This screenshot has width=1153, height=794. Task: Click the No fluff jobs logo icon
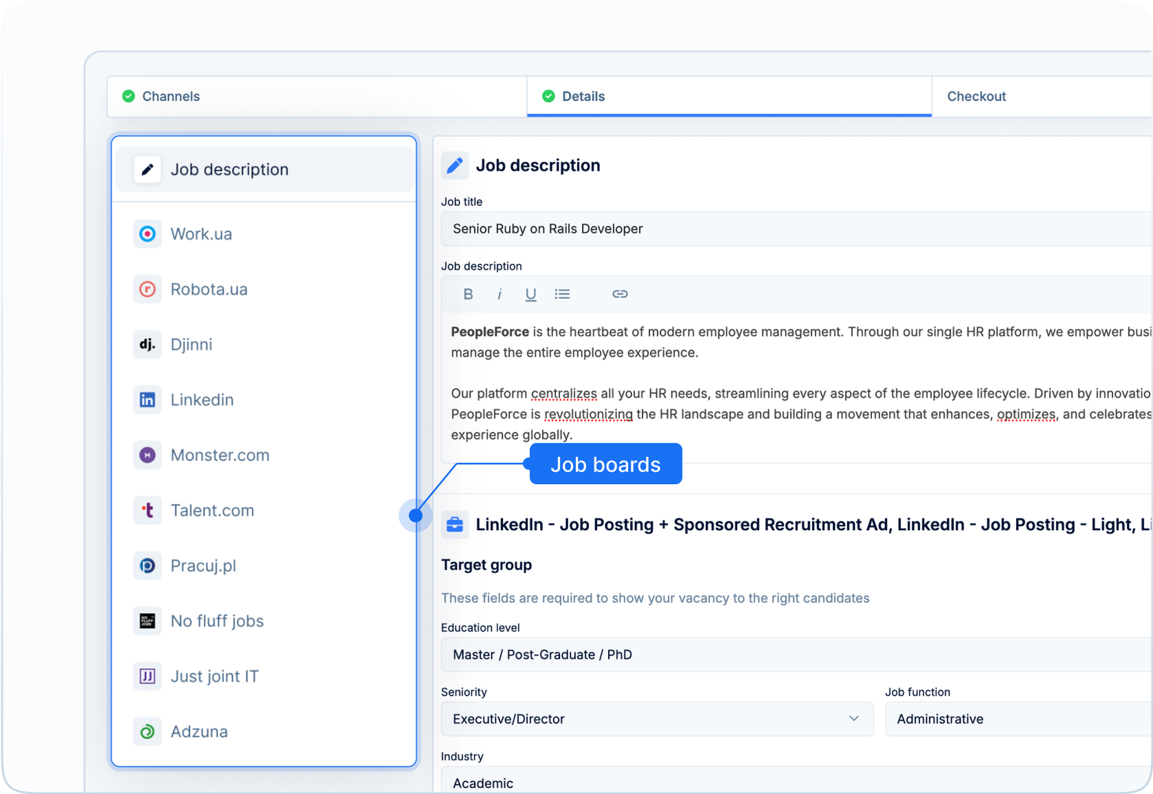(x=147, y=621)
